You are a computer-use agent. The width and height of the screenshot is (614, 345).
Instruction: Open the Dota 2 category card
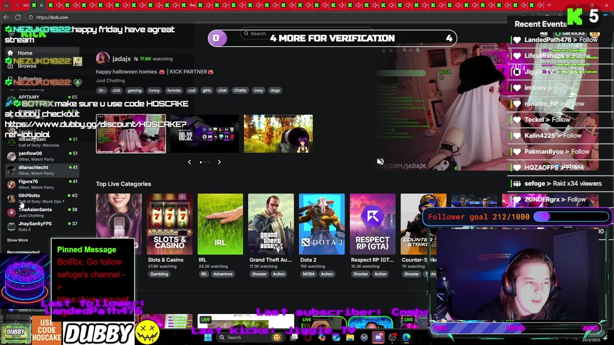tap(322, 224)
